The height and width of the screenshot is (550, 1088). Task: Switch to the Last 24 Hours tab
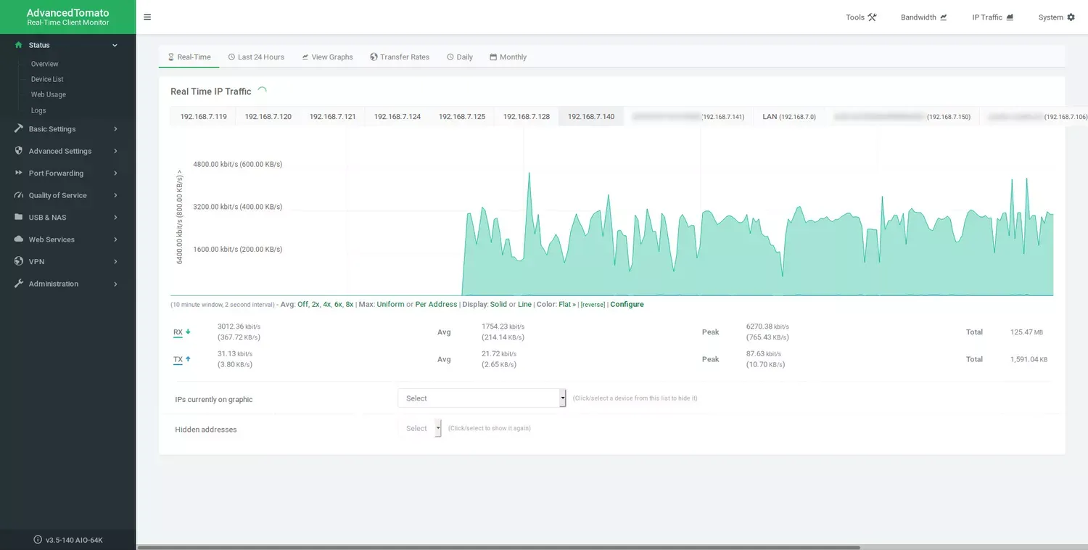click(x=256, y=57)
